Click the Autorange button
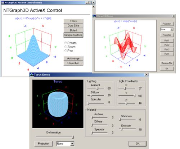This screenshot has height=149, width=180. coord(73,58)
